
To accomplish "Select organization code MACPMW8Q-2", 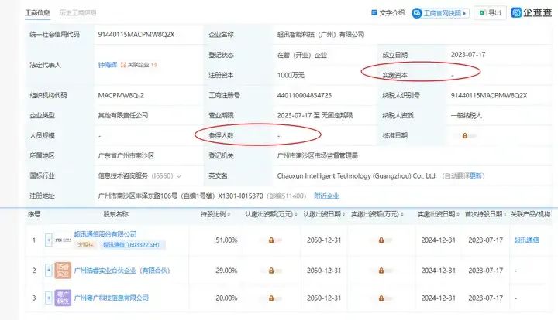I will pos(121,95).
